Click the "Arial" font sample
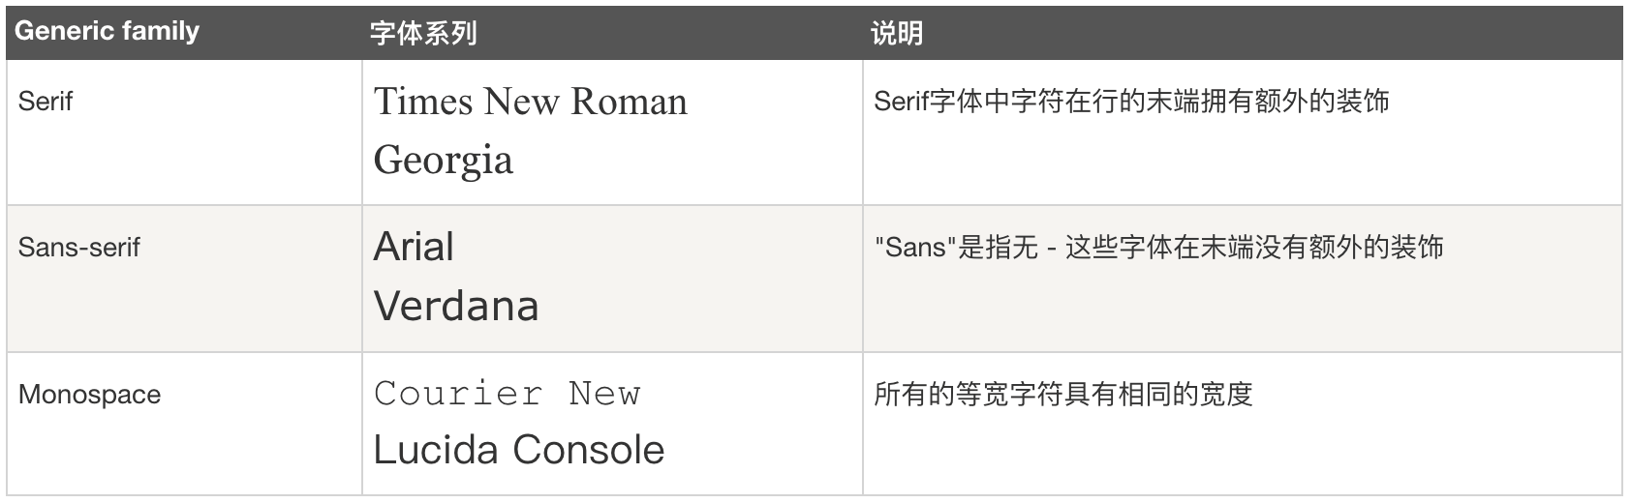The image size is (1631, 503). pos(414,248)
